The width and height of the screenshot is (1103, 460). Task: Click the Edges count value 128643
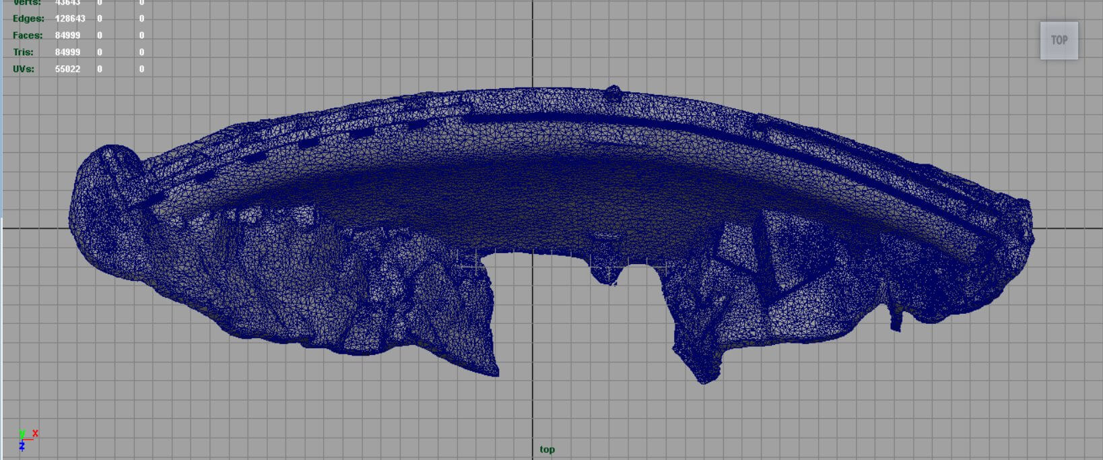coord(70,19)
